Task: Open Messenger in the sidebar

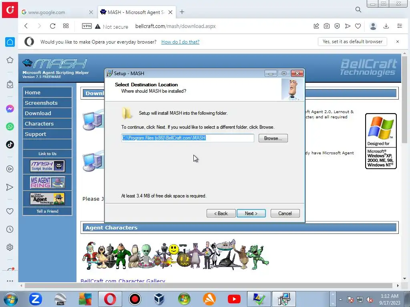Action: (10, 109)
